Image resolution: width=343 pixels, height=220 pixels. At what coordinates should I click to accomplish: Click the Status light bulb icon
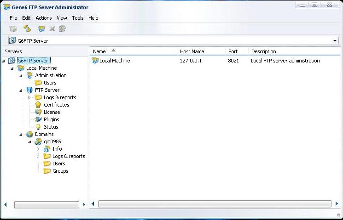(38, 127)
